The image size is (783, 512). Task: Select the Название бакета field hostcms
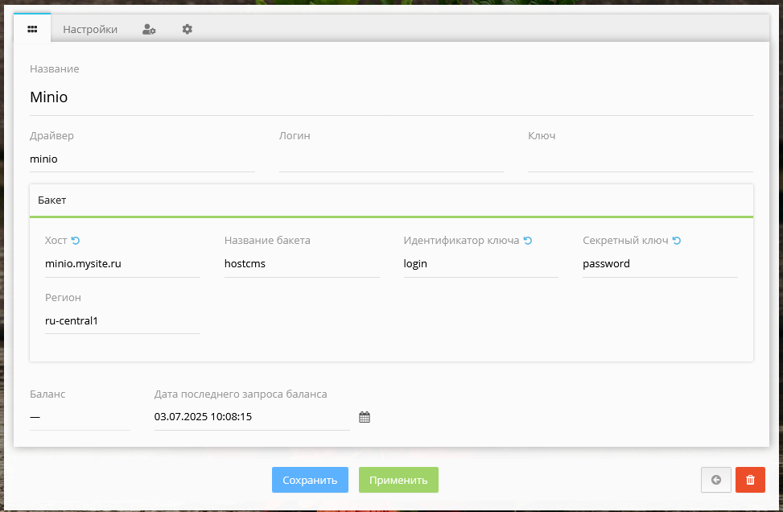coord(302,264)
